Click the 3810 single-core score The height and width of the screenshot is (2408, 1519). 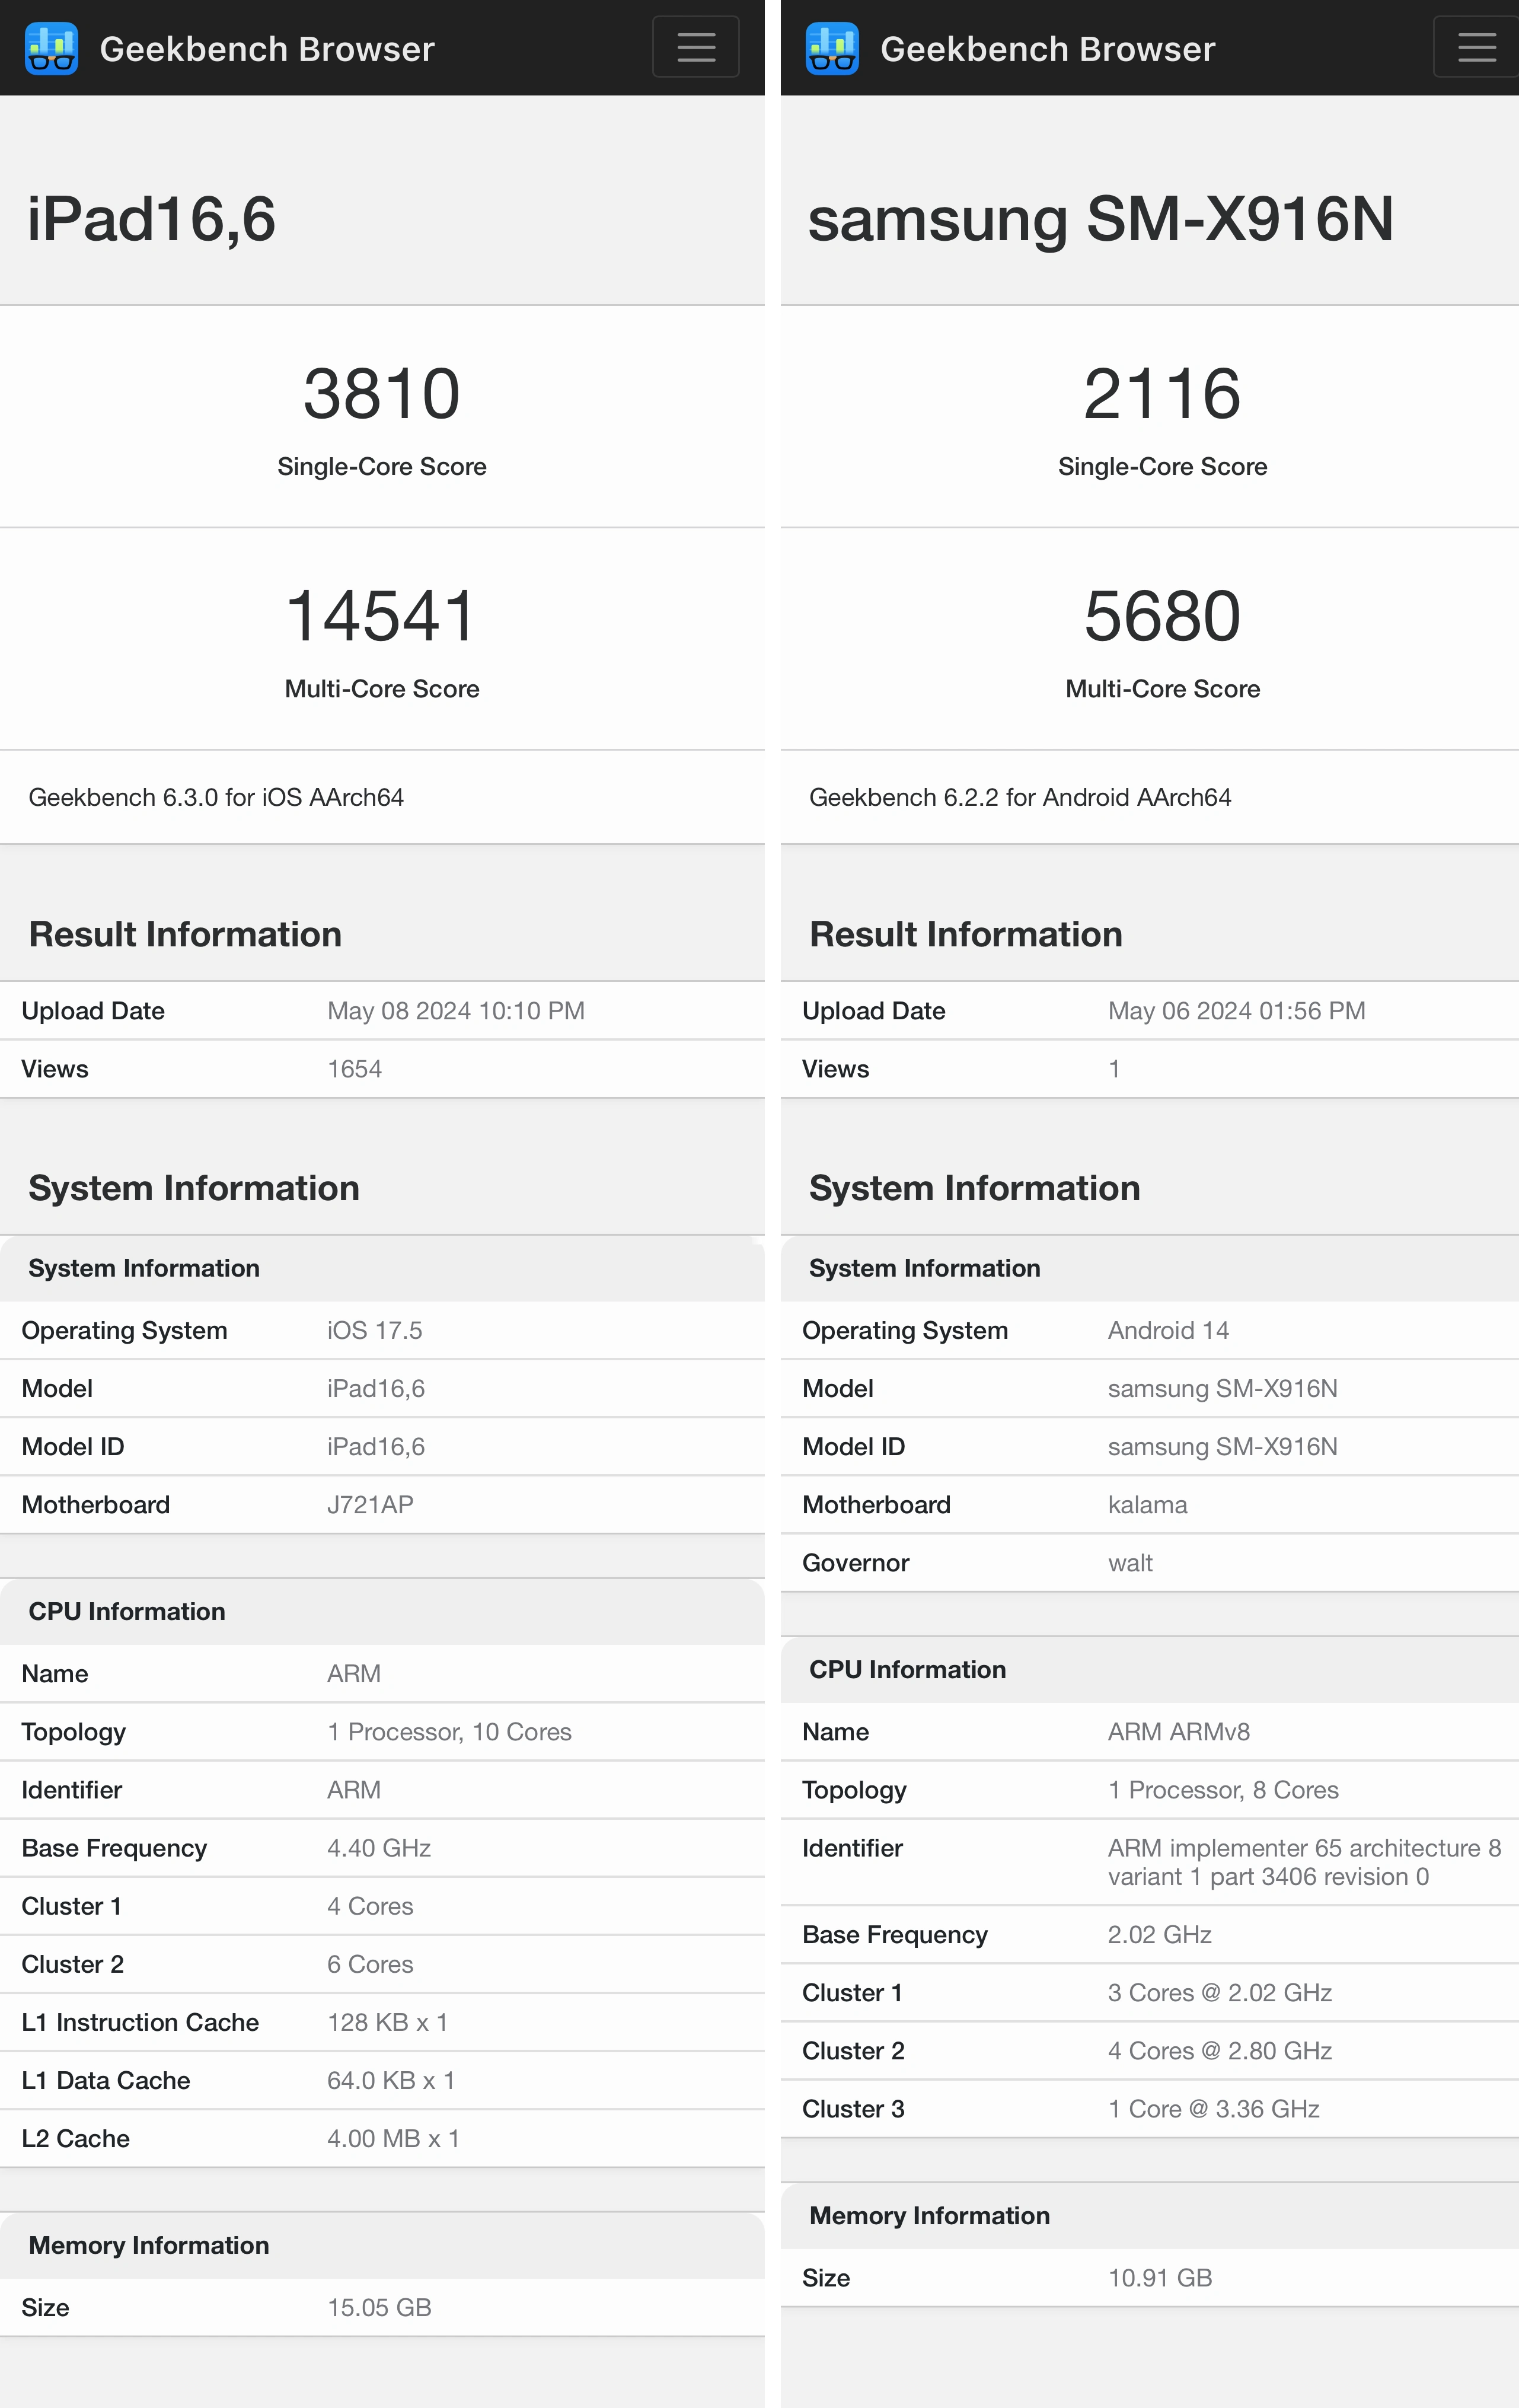(382, 394)
